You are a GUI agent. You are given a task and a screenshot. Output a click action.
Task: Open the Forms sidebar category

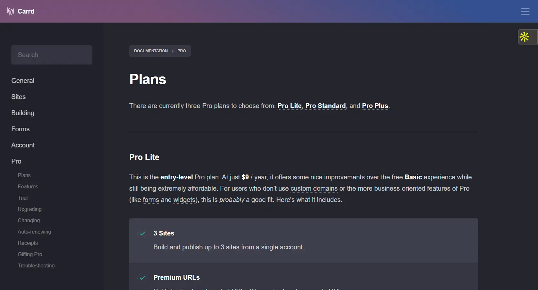(x=20, y=129)
